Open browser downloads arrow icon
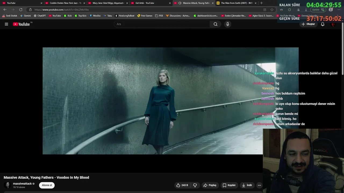The height and width of the screenshot is (193, 344). (x=306, y=10)
